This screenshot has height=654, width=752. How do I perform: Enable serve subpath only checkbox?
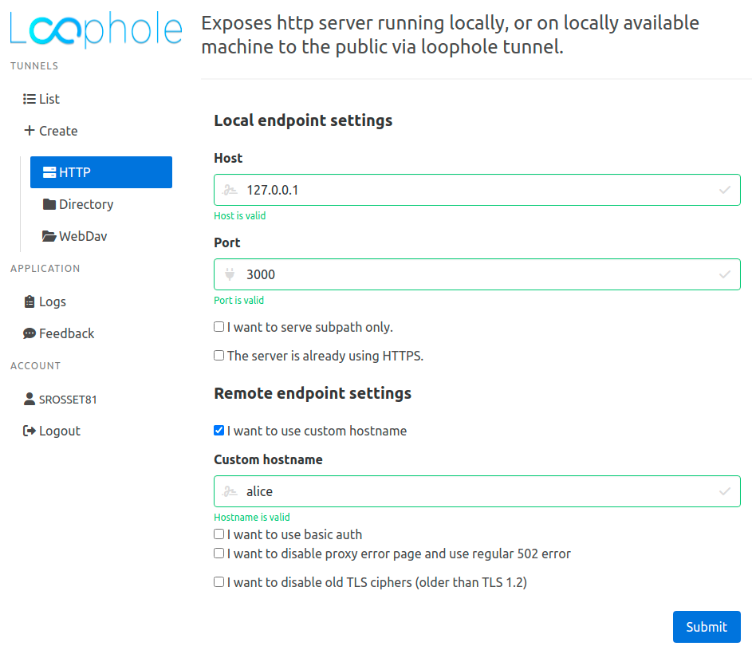point(219,327)
